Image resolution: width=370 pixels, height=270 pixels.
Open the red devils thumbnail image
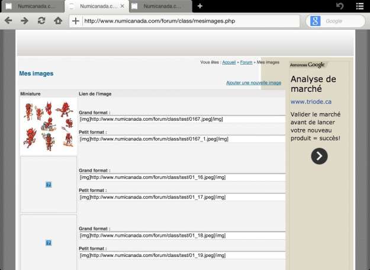pyautogui.click(x=49, y=127)
